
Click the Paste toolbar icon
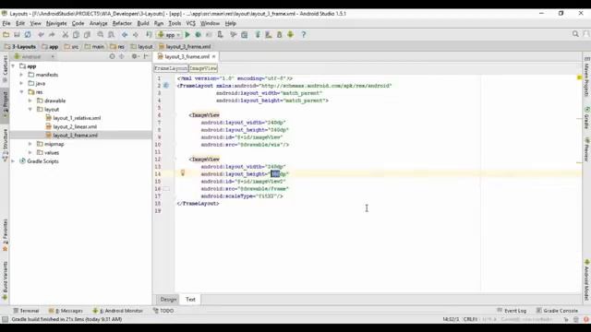point(87,35)
